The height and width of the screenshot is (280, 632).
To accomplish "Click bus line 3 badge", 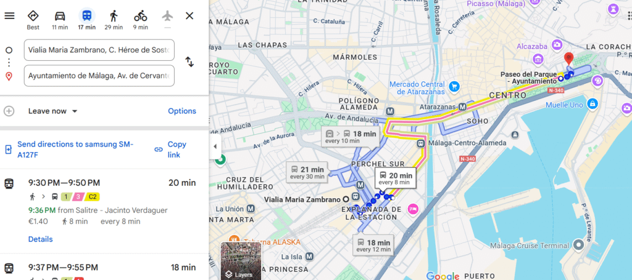I will tap(78, 197).
